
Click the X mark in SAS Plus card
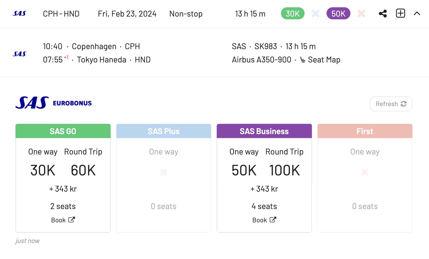coord(164,172)
